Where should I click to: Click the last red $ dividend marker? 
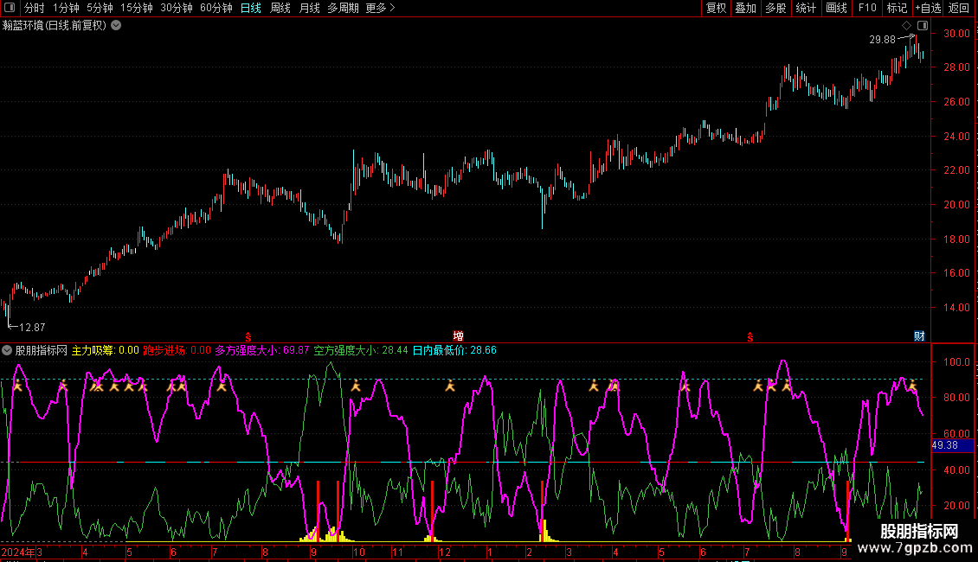(750, 335)
